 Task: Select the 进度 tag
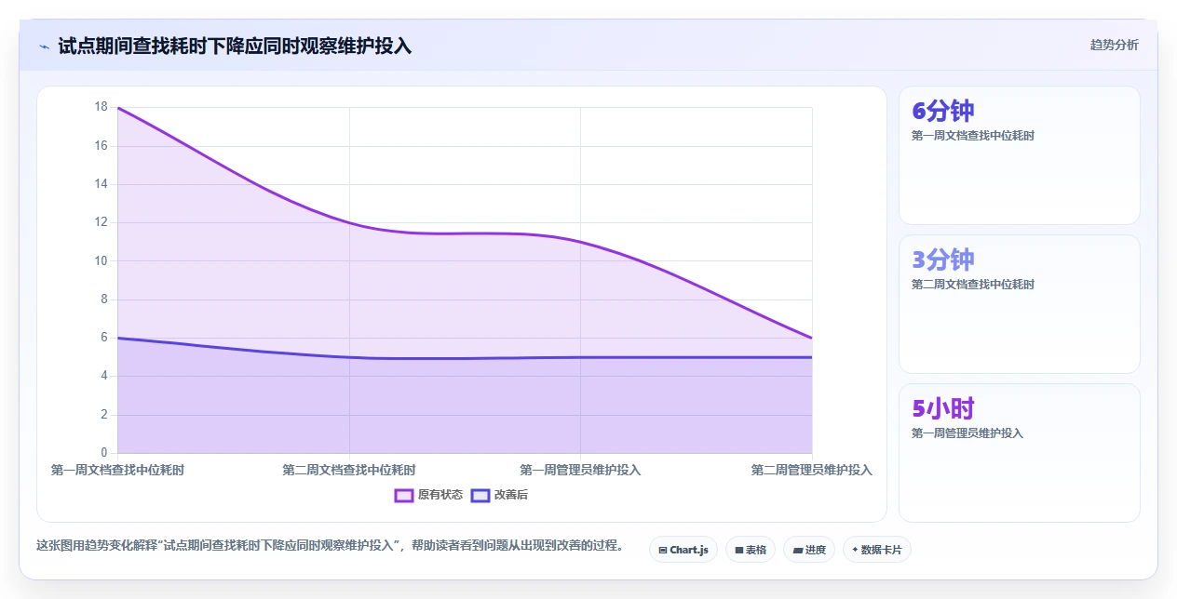(x=808, y=550)
